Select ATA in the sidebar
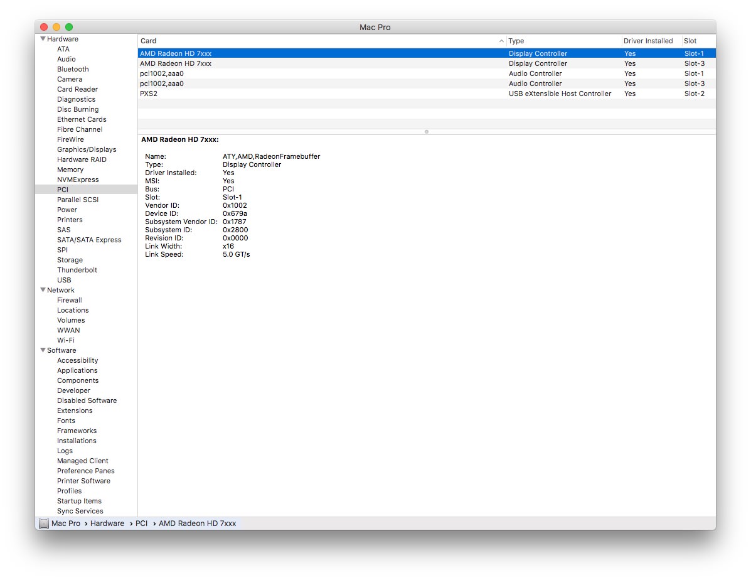Image resolution: width=751 pixels, height=580 pixels. click(63, 49)
